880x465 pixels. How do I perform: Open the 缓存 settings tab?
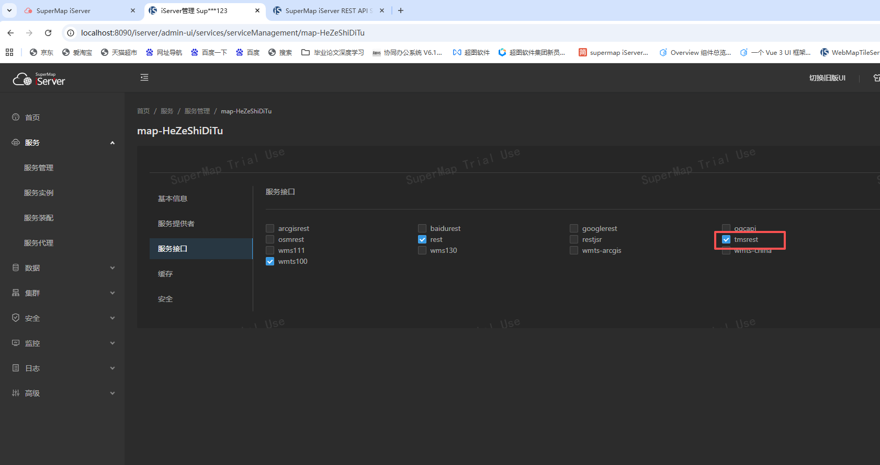[x=165, y=274]
